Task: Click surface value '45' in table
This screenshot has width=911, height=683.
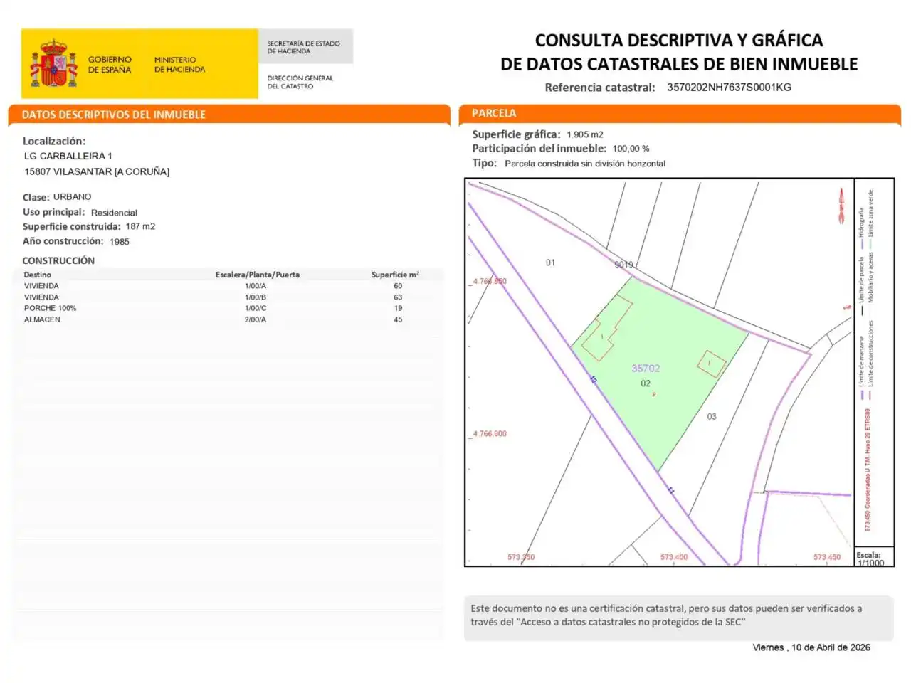Action: 398,319
